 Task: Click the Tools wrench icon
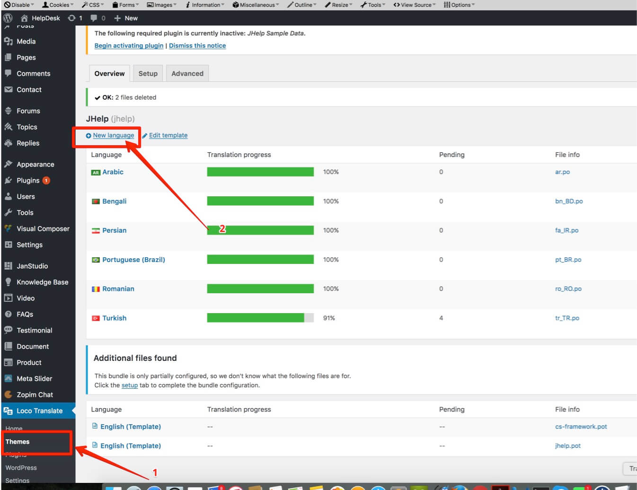tap(8, 212)
